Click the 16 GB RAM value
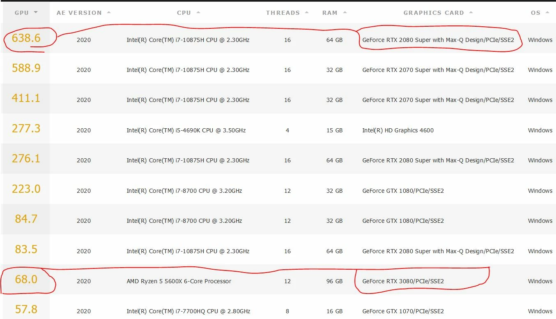This screenshot has width=556, height=319. [x=335, y=311]
